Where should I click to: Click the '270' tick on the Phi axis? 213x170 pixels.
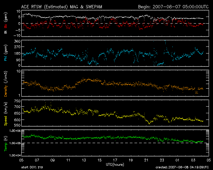tap(17, 47)
